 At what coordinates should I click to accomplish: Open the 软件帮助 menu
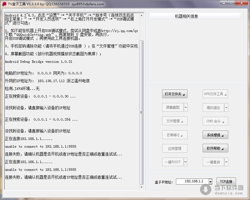tap(215, 148)
